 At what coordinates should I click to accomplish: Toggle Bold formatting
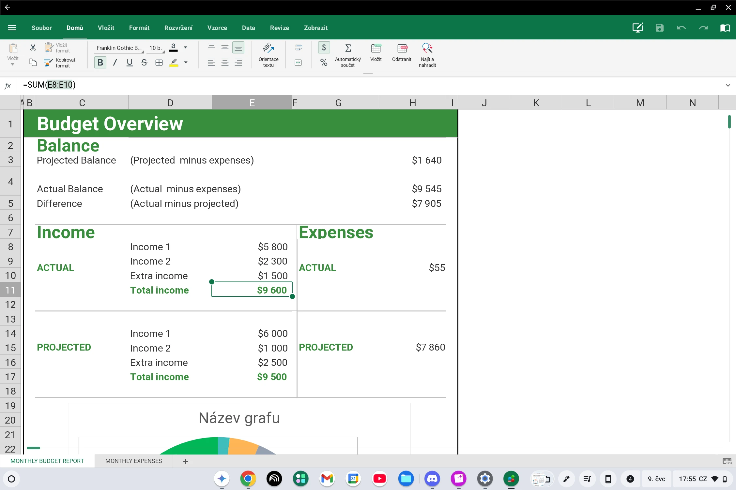[x=100, y=62]
